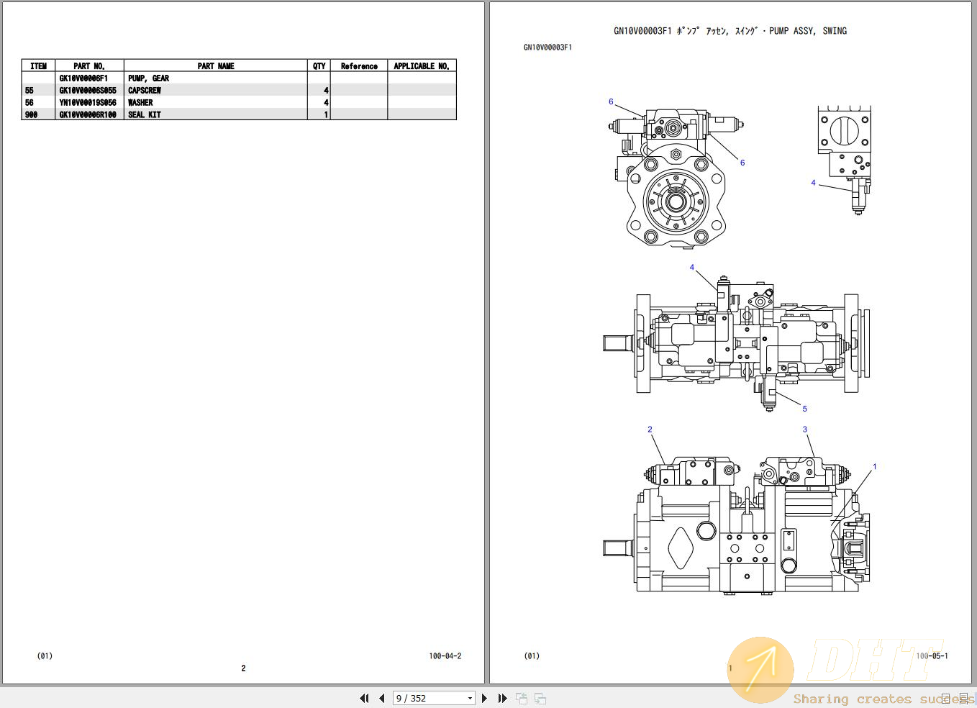Click the bottom pump assembly drawing
This screenshot has width=977, height=708.
[x=736, y=525]
